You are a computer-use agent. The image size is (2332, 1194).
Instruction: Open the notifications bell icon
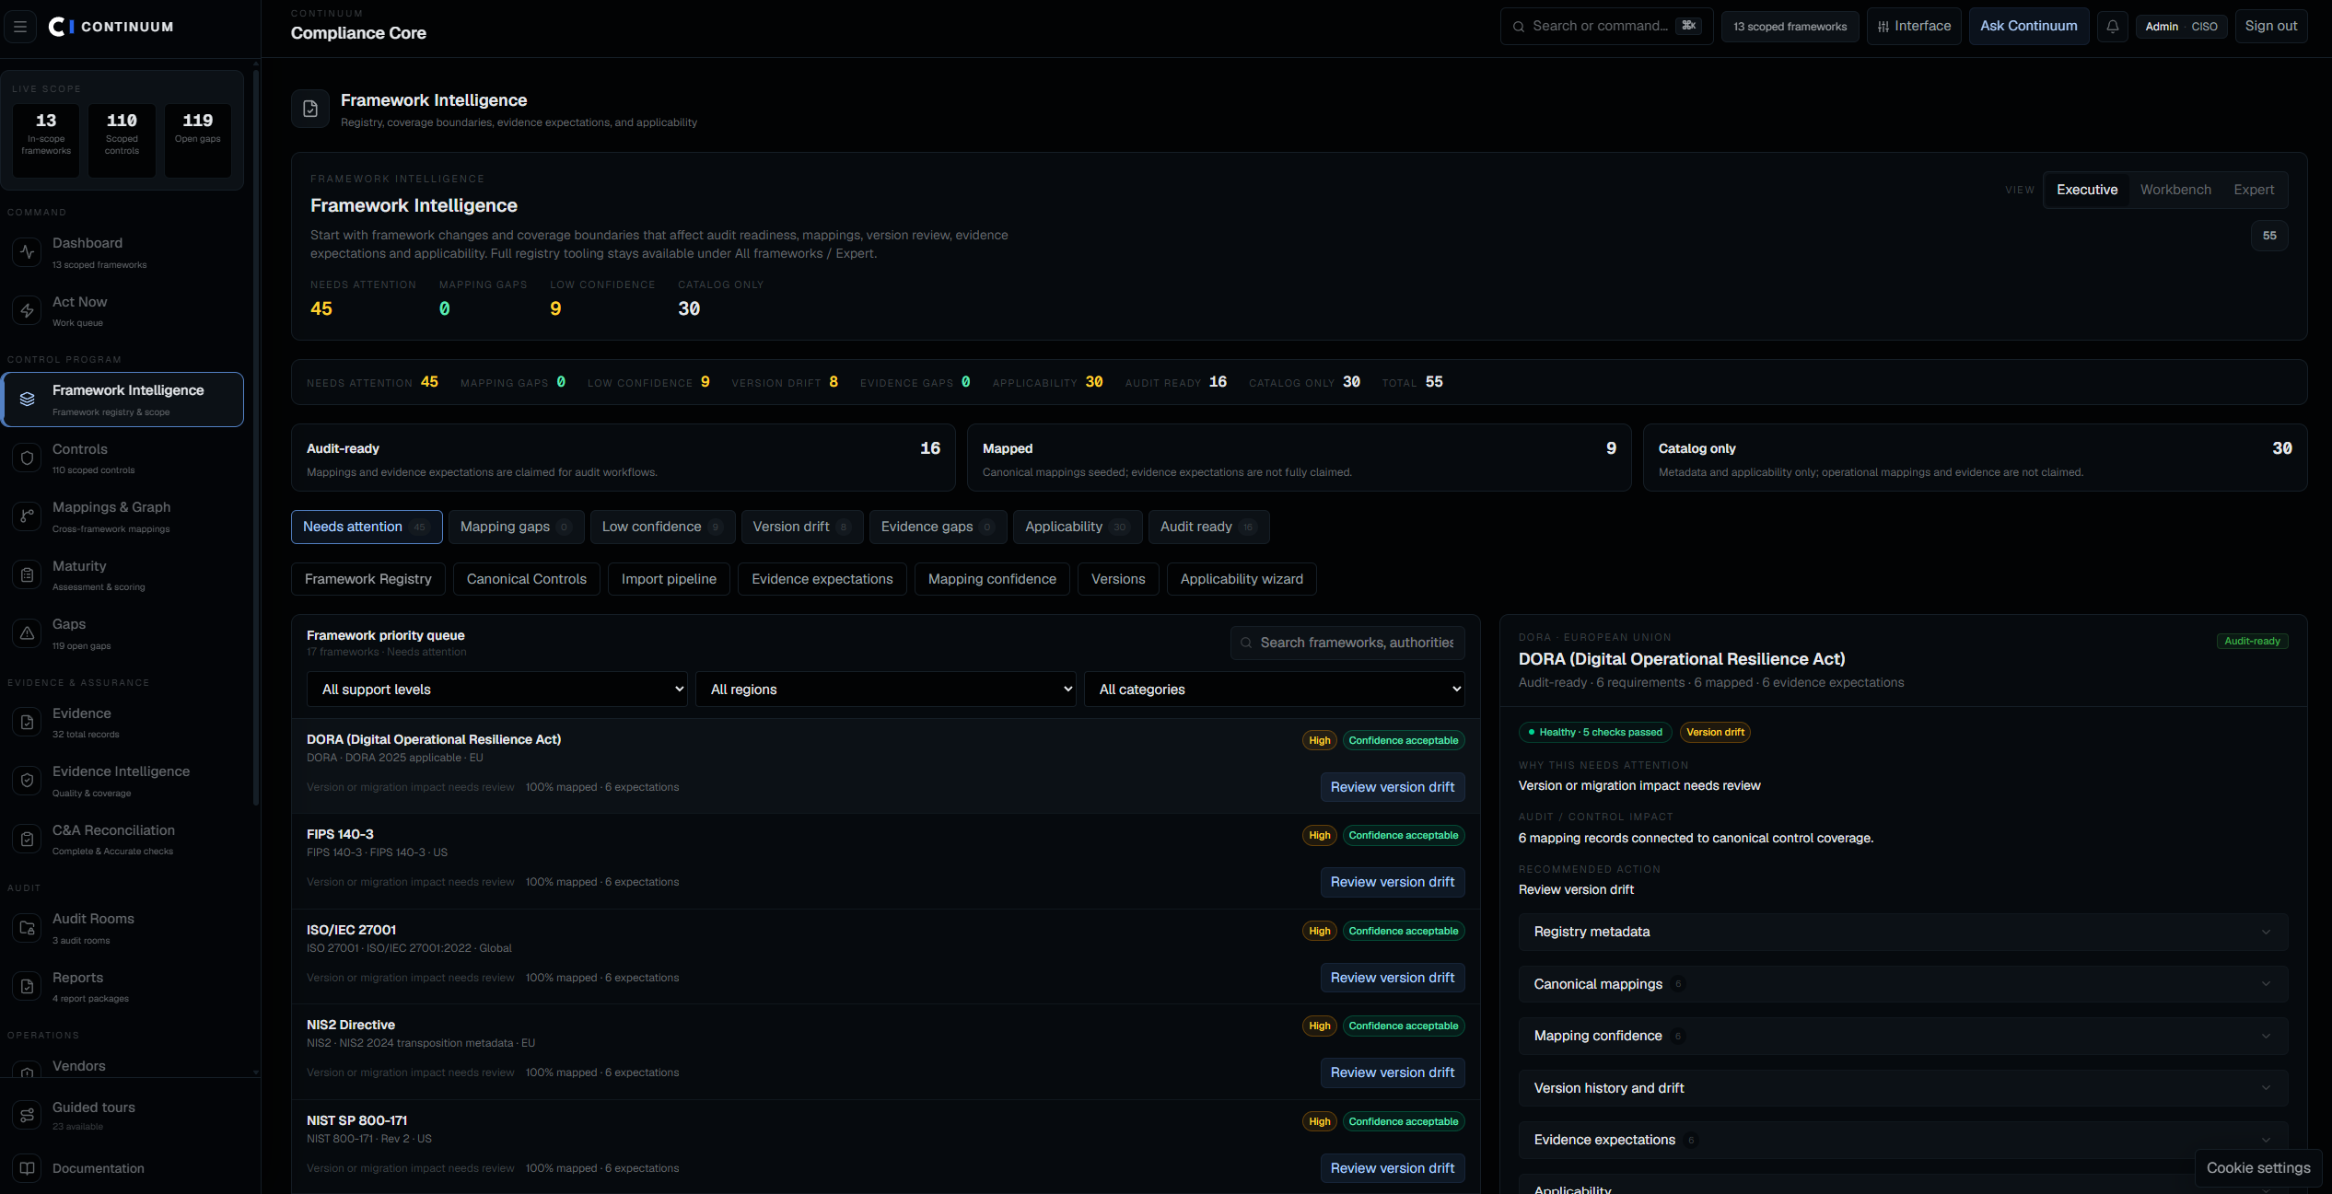(x=2113, y=27)
